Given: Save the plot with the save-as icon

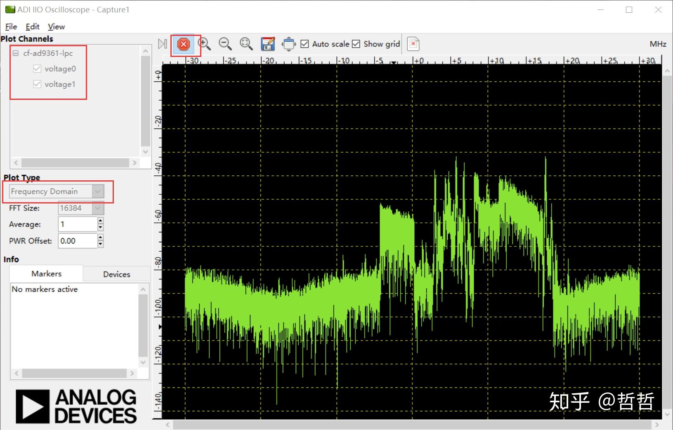Looking at the screenshot, I should pos(268,44).
